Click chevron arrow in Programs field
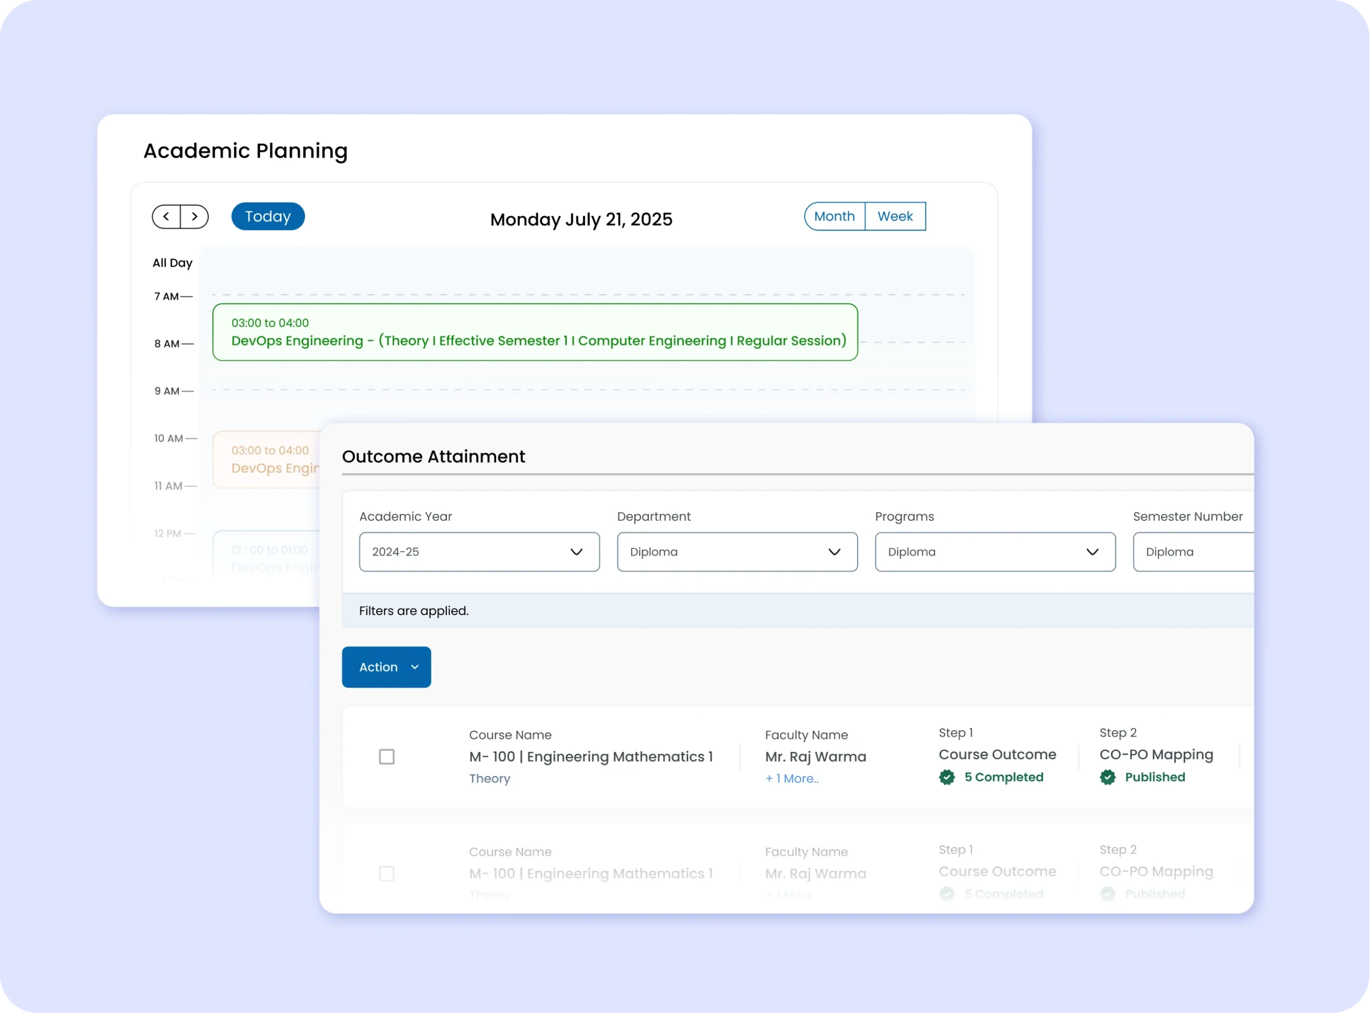The width and height of the screenshot is (1370, 1013). click(1092, 552)
